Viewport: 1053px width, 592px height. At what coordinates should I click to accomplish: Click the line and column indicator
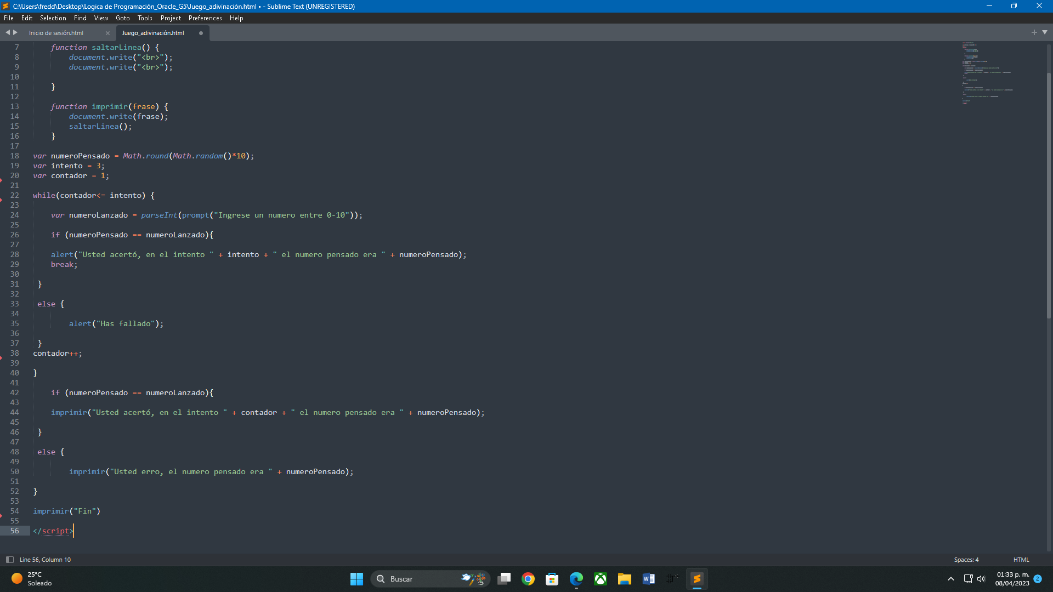[45, 560]
